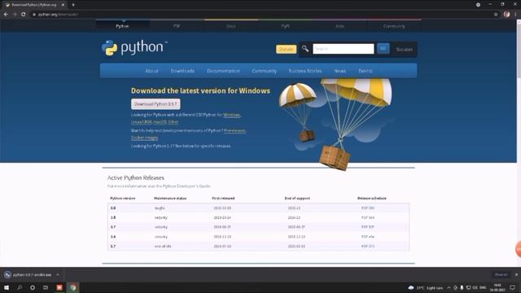Close the Download Python browser tab
521x293 pixels.
coord(63,5)
